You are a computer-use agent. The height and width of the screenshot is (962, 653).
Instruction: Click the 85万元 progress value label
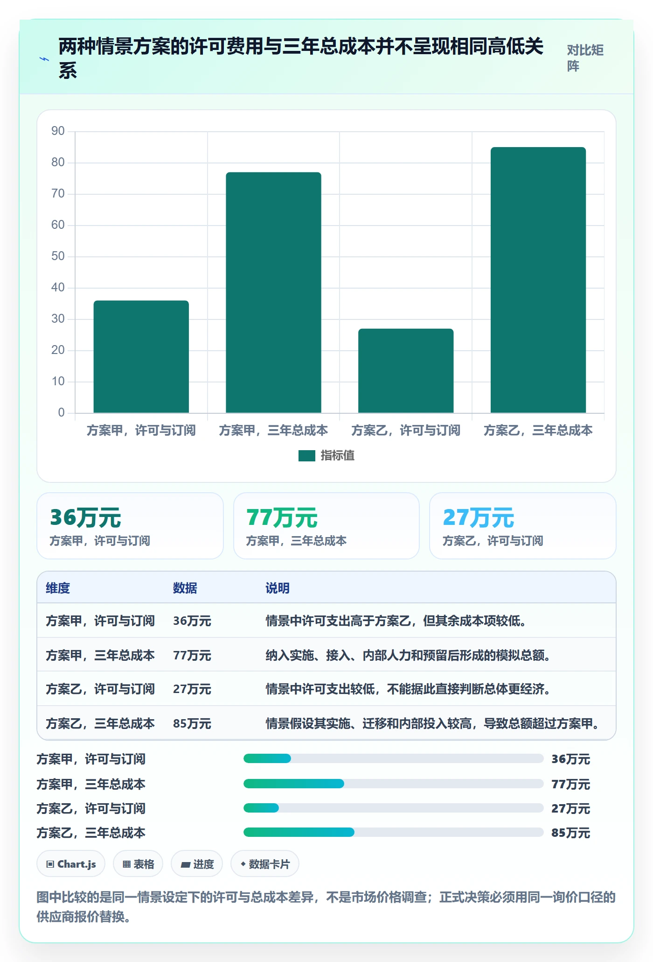pyautogui.click(x=571, y=833)
